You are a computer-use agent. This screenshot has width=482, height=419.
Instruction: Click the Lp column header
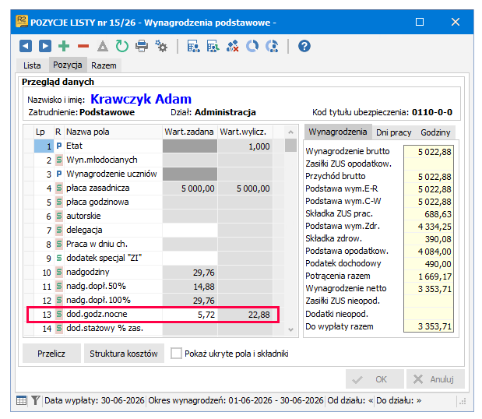coord(44,132)
